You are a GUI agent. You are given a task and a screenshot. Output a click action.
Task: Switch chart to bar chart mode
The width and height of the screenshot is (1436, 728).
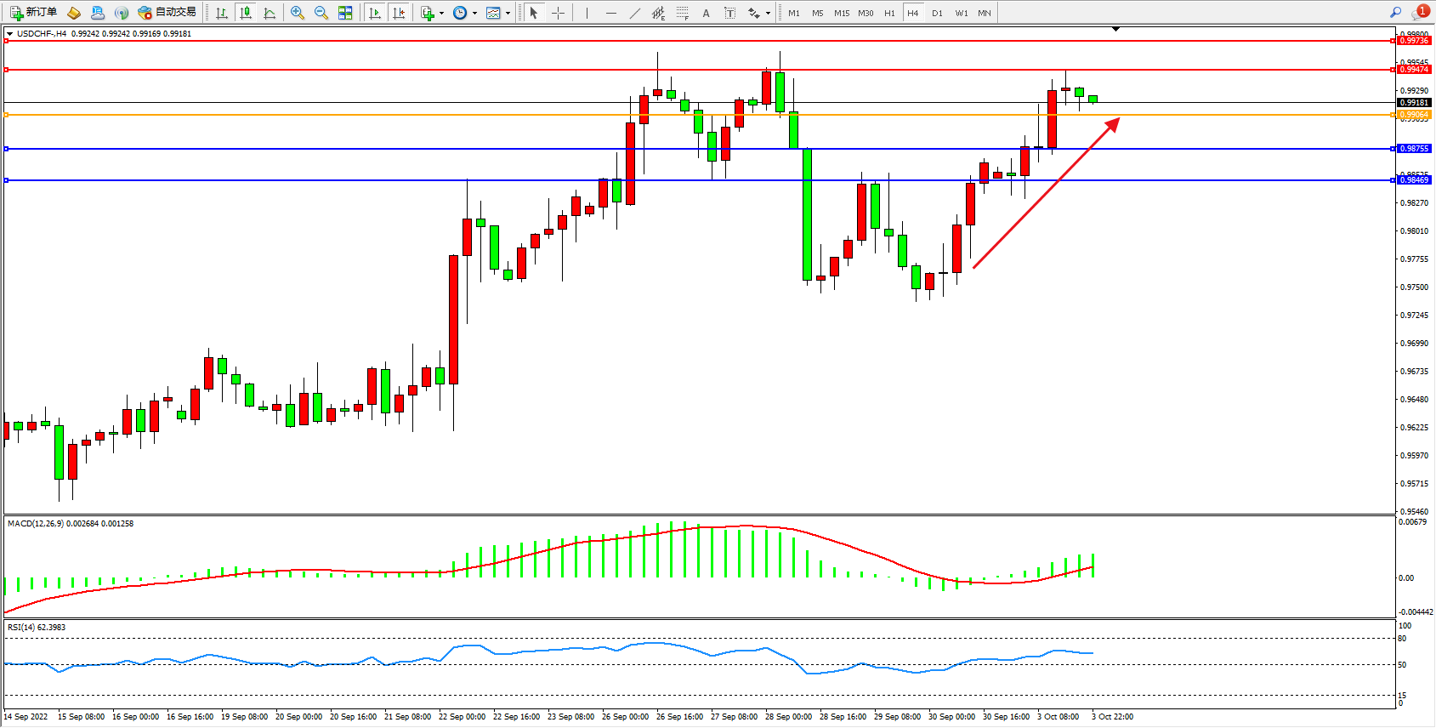pos(222,13)
